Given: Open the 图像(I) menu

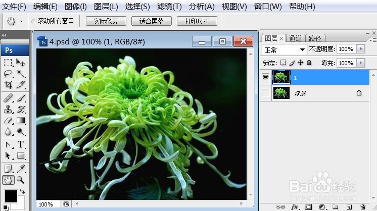Looking at the screenshot, I should pos(75,7).
